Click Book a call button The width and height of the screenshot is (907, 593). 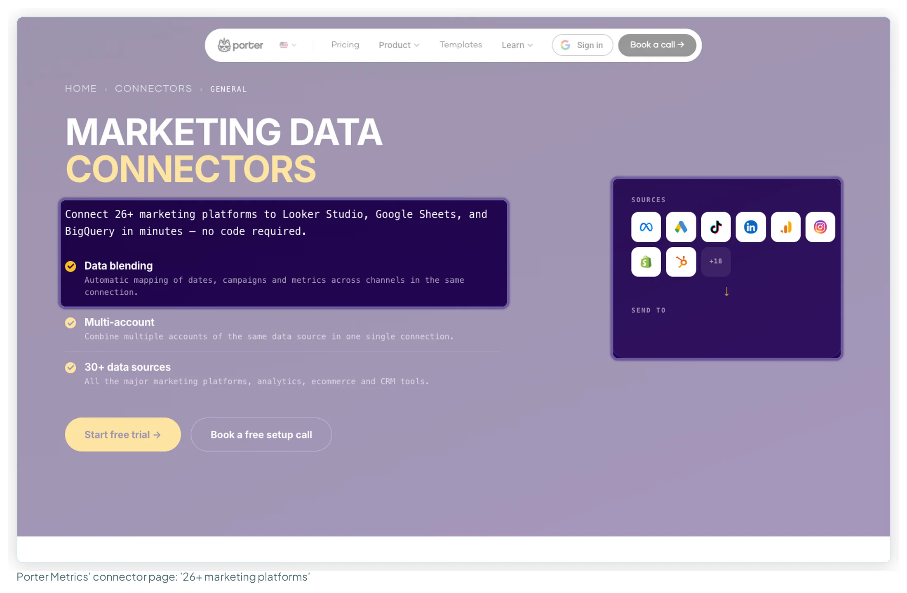click(x=657, y=45)
